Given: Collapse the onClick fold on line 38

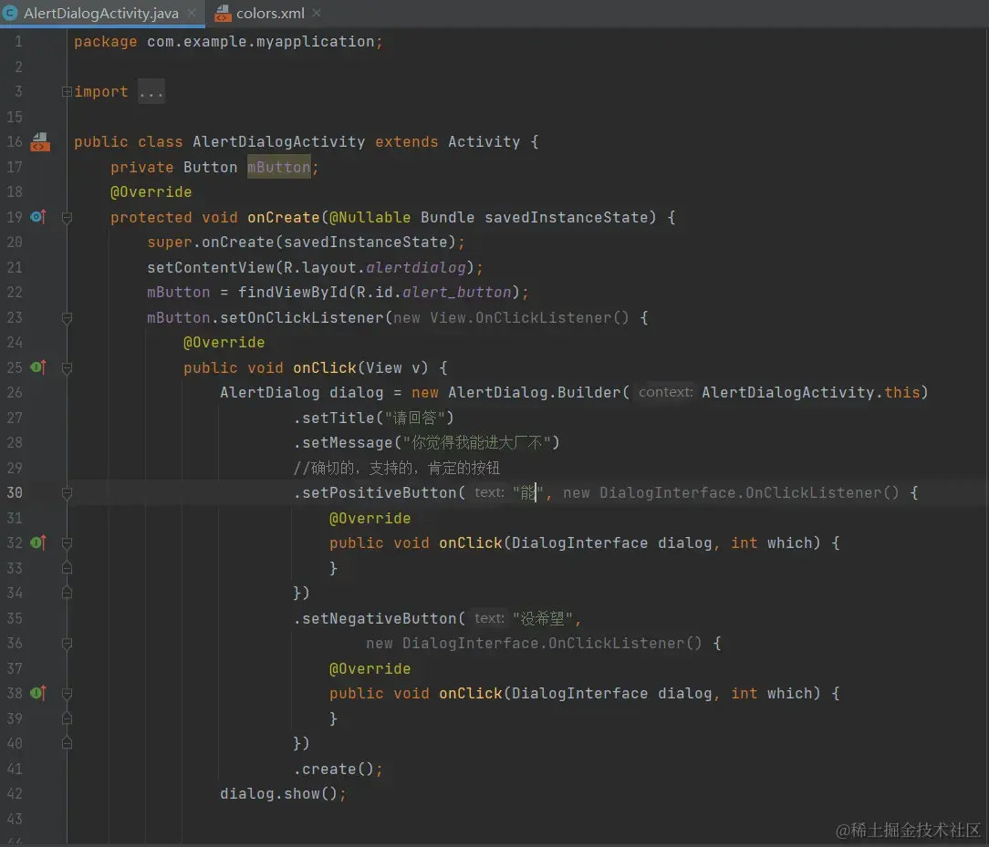Looking at the screenshot, I should click(67, 693).
